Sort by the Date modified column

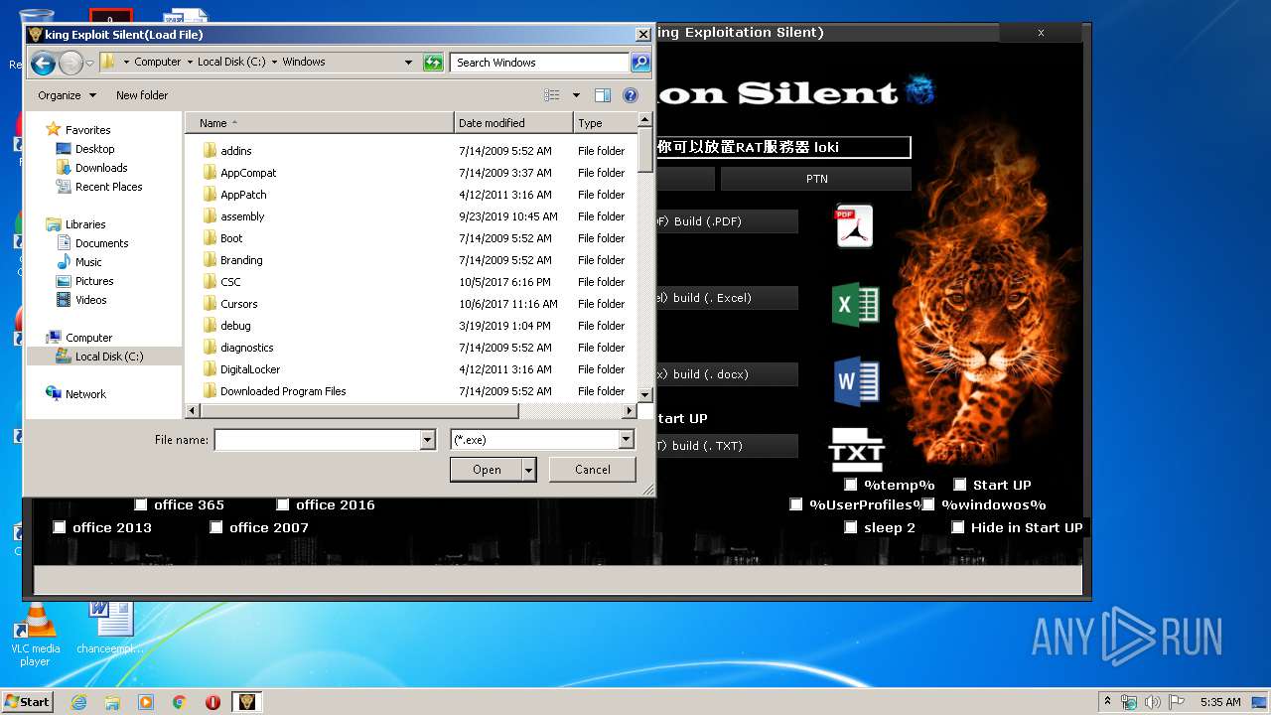(x=513, y=123)
